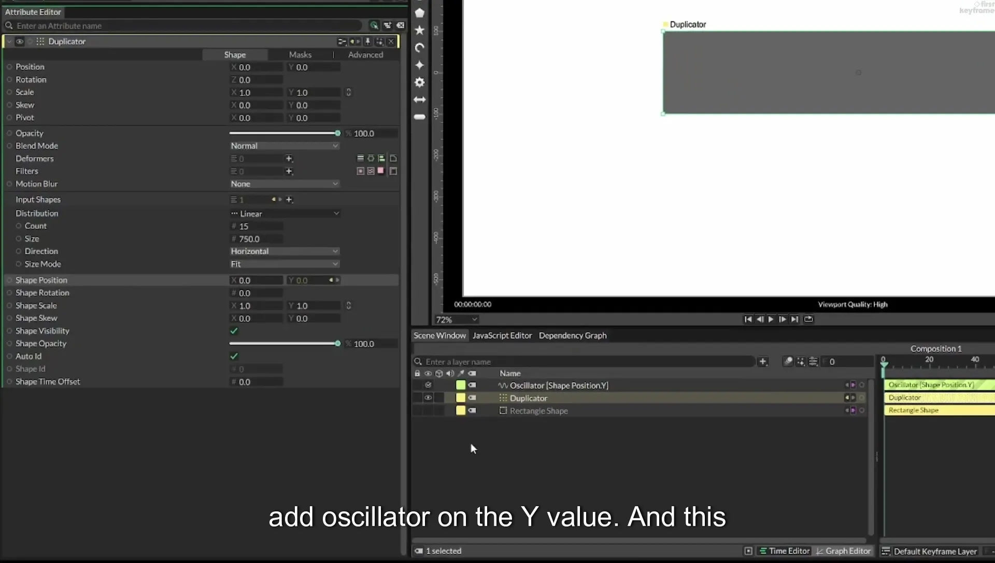Click the Size 750.0 value field
995x563 pixels.
[x=257, y=239]
